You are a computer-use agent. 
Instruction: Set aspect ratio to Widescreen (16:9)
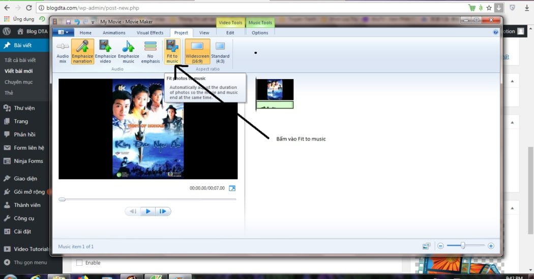pyautogui.click(x=197, y=52)
